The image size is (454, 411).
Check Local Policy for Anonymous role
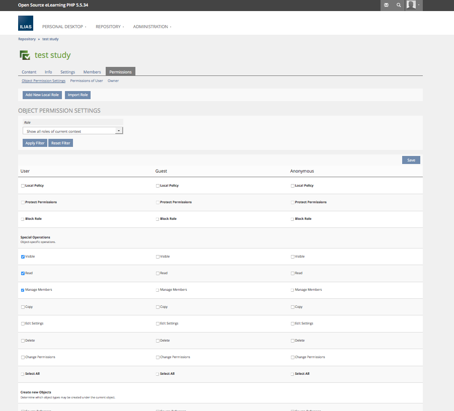click(292, 186)
